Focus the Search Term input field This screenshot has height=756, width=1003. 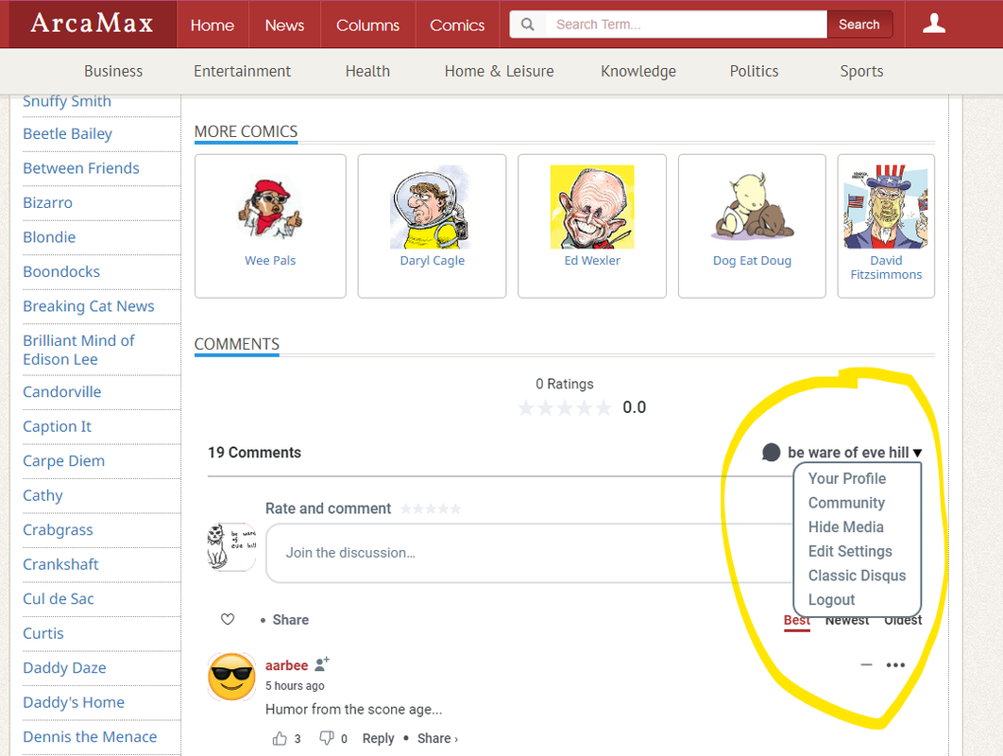tap(686, 25)
